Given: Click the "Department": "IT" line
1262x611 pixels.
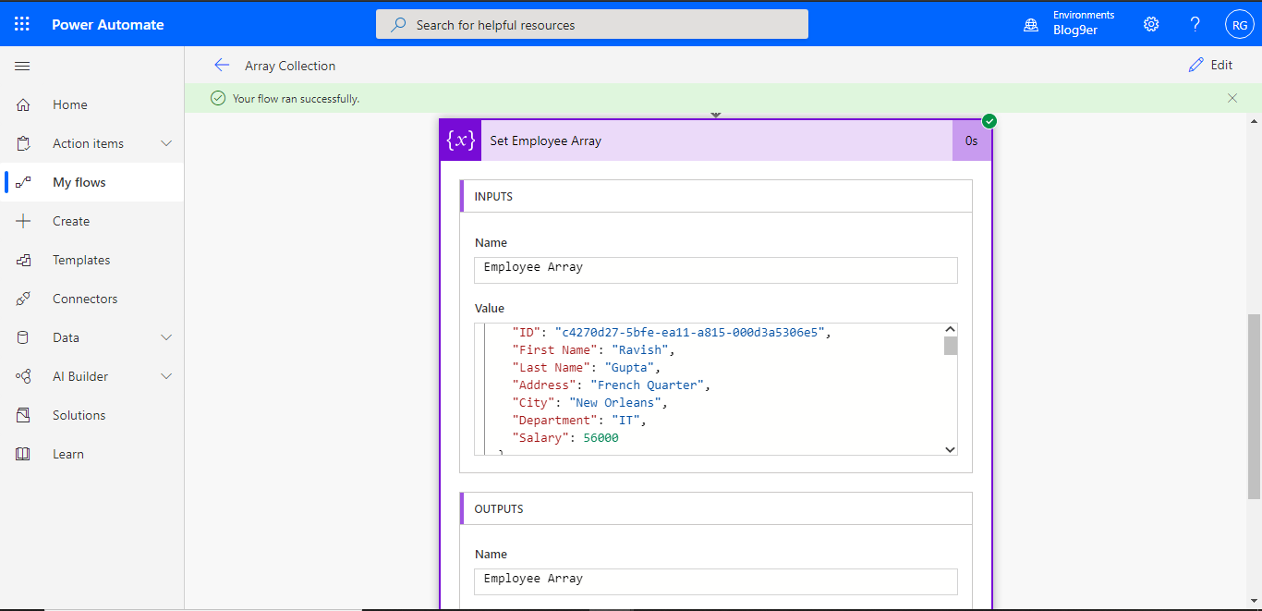Looking at the screenshot, I should (579, 420).
